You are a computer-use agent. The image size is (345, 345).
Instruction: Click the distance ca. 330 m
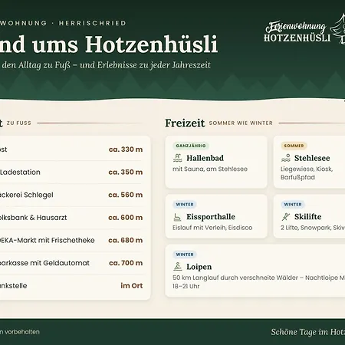coord(126,149)
